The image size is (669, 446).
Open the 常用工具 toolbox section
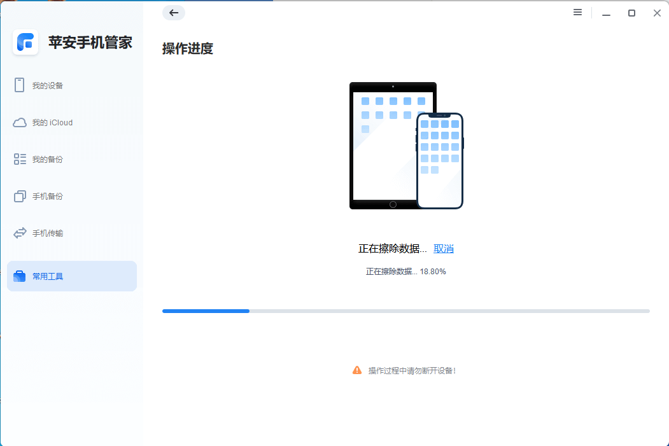point(51,275)
